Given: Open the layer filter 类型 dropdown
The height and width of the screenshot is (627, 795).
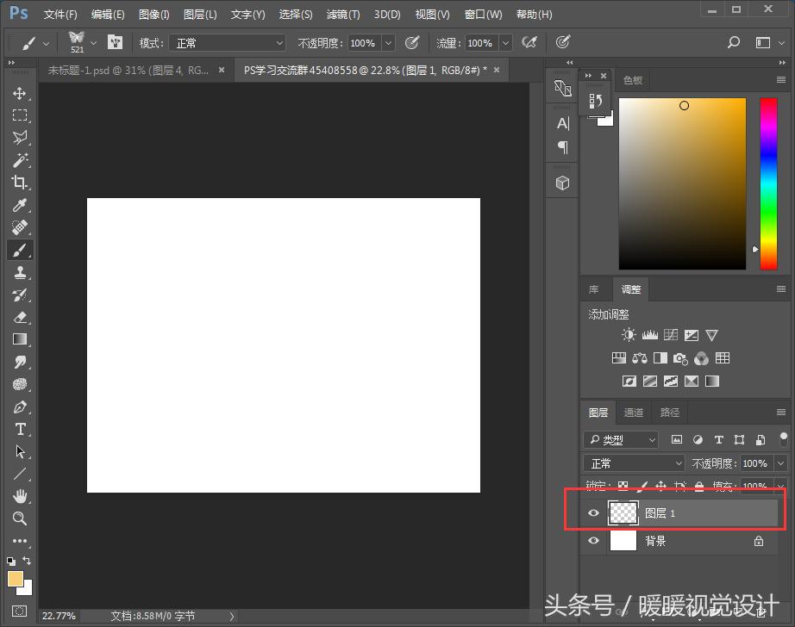Looking at the screenshot, I should coord(621,439).
